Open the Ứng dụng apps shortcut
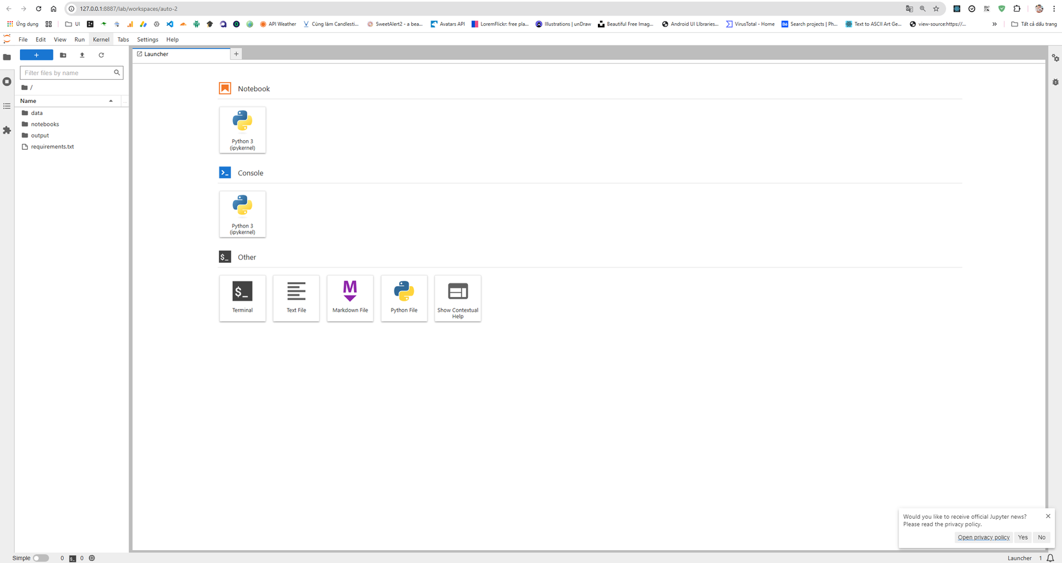 (x=23, y=24)
